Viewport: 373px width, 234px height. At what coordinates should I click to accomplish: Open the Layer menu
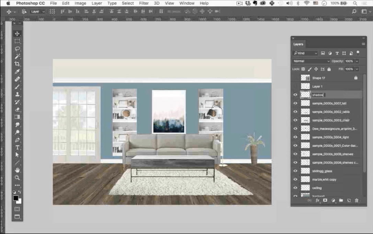tap(97, 3)
